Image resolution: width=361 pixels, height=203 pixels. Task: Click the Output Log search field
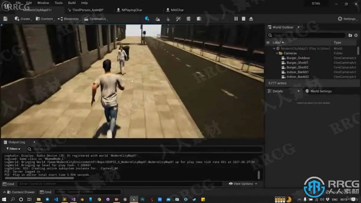(x=144, y=149)
